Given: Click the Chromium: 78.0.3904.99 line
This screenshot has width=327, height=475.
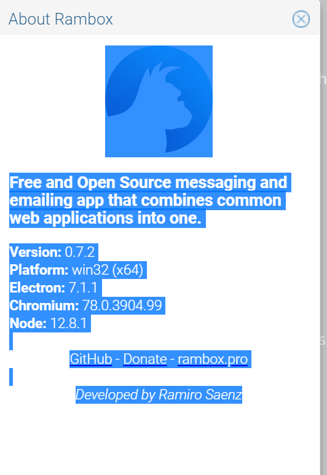Looking at the screenshot, I should [86, 305].
